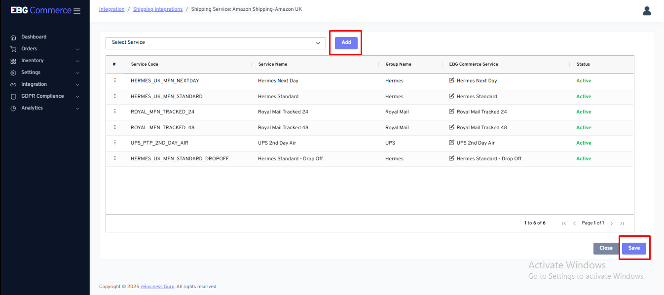Open row options for UPS_PTP_2ND_DAY_AIR

pos(115,143)
